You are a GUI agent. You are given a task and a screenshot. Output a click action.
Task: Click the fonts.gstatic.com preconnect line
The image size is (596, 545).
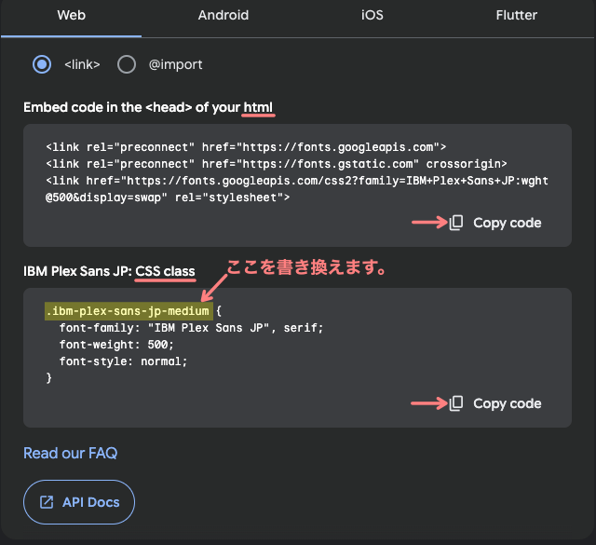(x=277, y=164)
